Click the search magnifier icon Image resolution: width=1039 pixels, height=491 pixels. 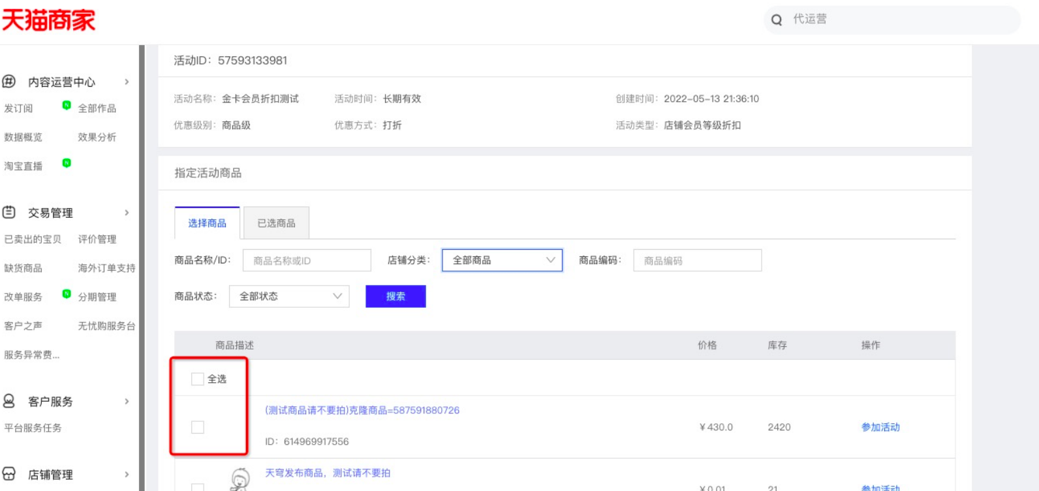point(777,20)
